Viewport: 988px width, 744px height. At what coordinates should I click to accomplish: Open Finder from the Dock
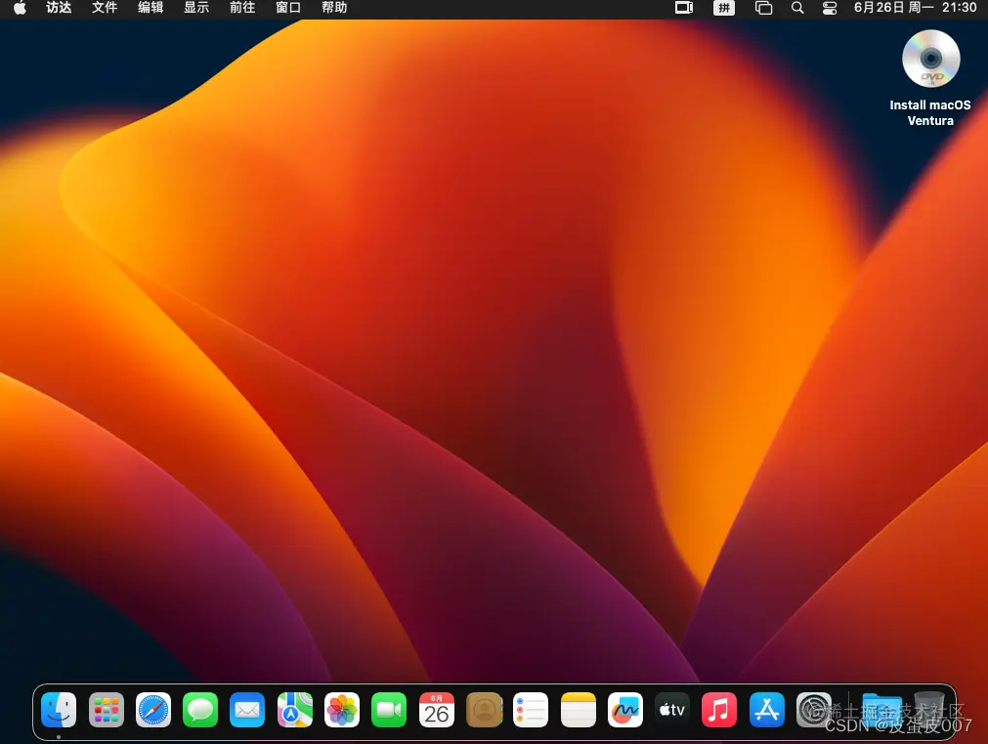[59, 710]
